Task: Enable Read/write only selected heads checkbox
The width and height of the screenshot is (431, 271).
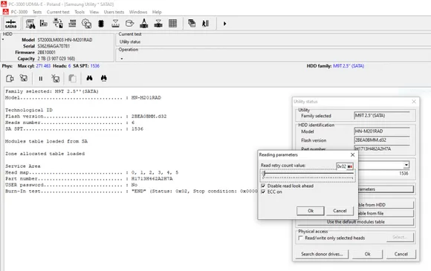Action: (x=300, y=238)
